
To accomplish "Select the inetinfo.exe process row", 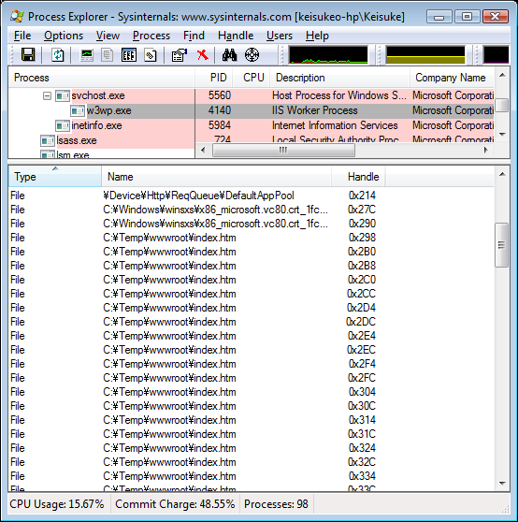I will pyautogui.click(x=252, y=126).
